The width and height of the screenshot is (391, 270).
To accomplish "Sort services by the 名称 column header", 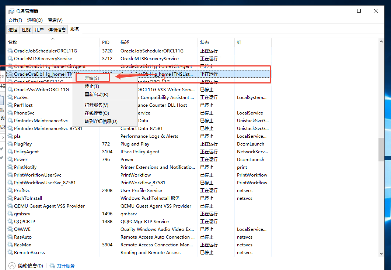I will [x=53, y=42].
